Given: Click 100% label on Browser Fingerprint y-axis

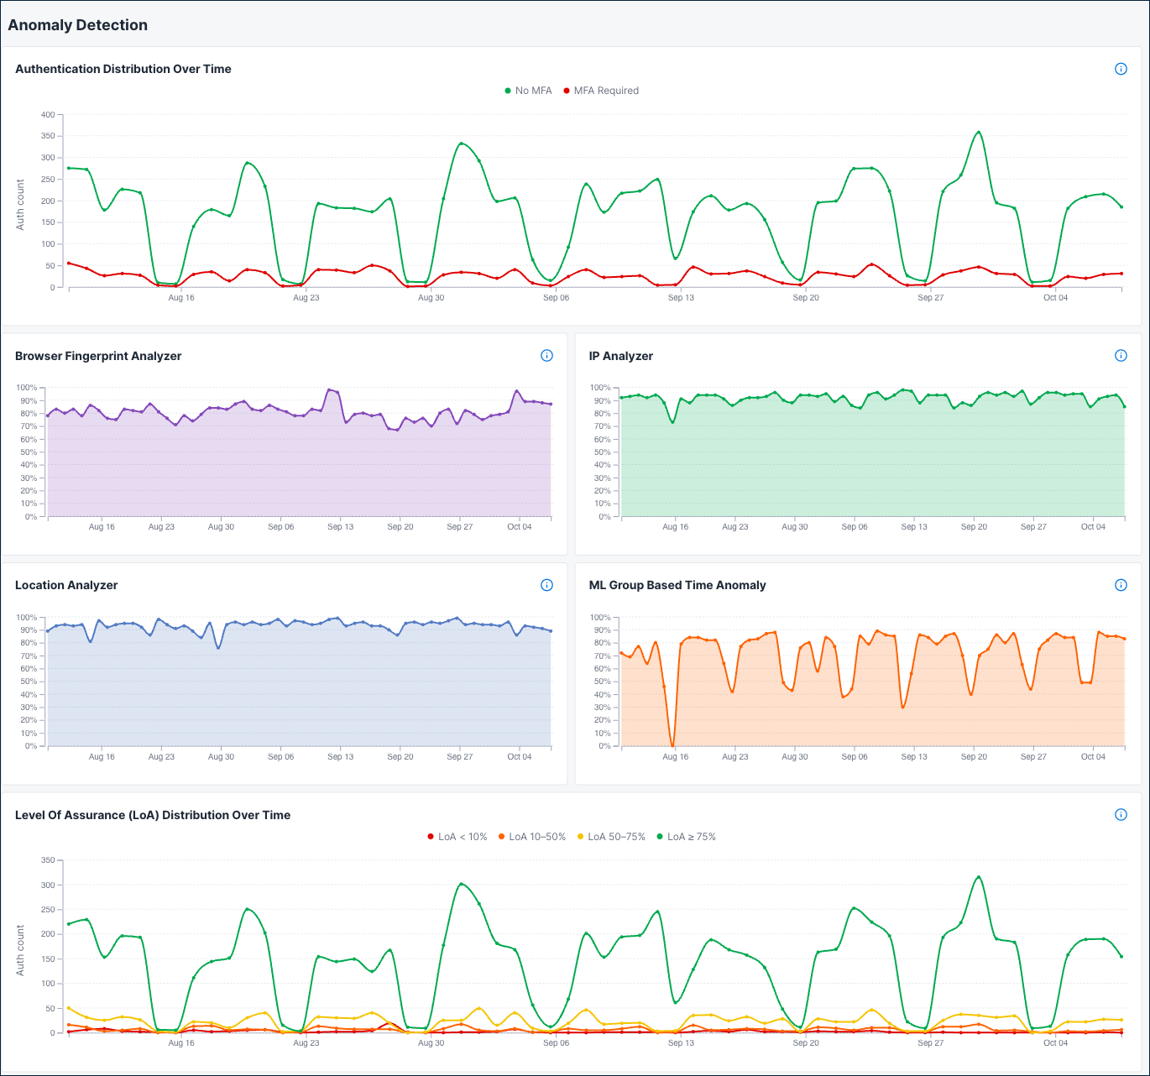Looking at the screenshot, I should (x=27, y=388).
